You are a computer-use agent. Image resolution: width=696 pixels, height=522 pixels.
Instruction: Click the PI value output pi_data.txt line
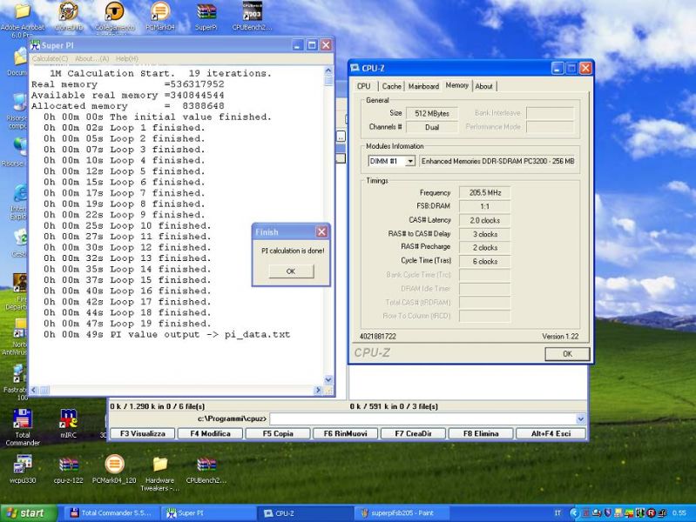[x=166, y=334]
